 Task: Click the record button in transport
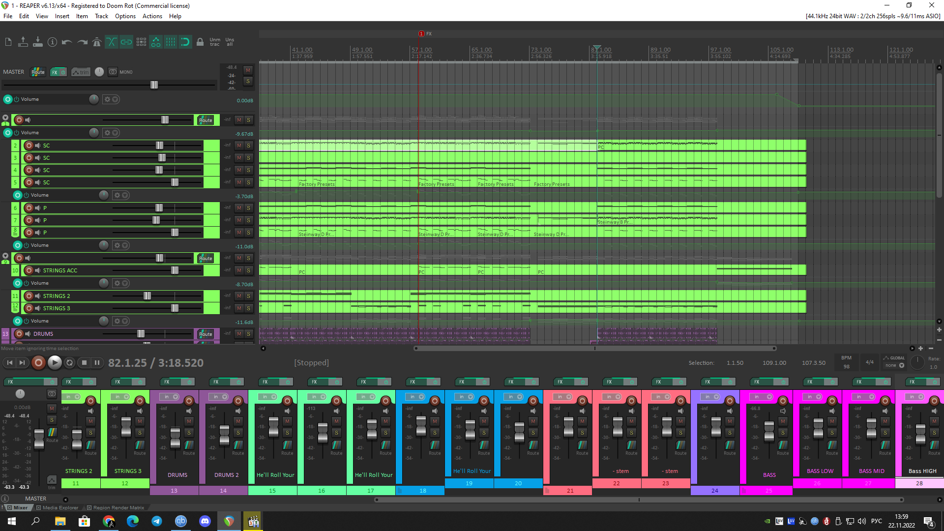coord(38,363)
